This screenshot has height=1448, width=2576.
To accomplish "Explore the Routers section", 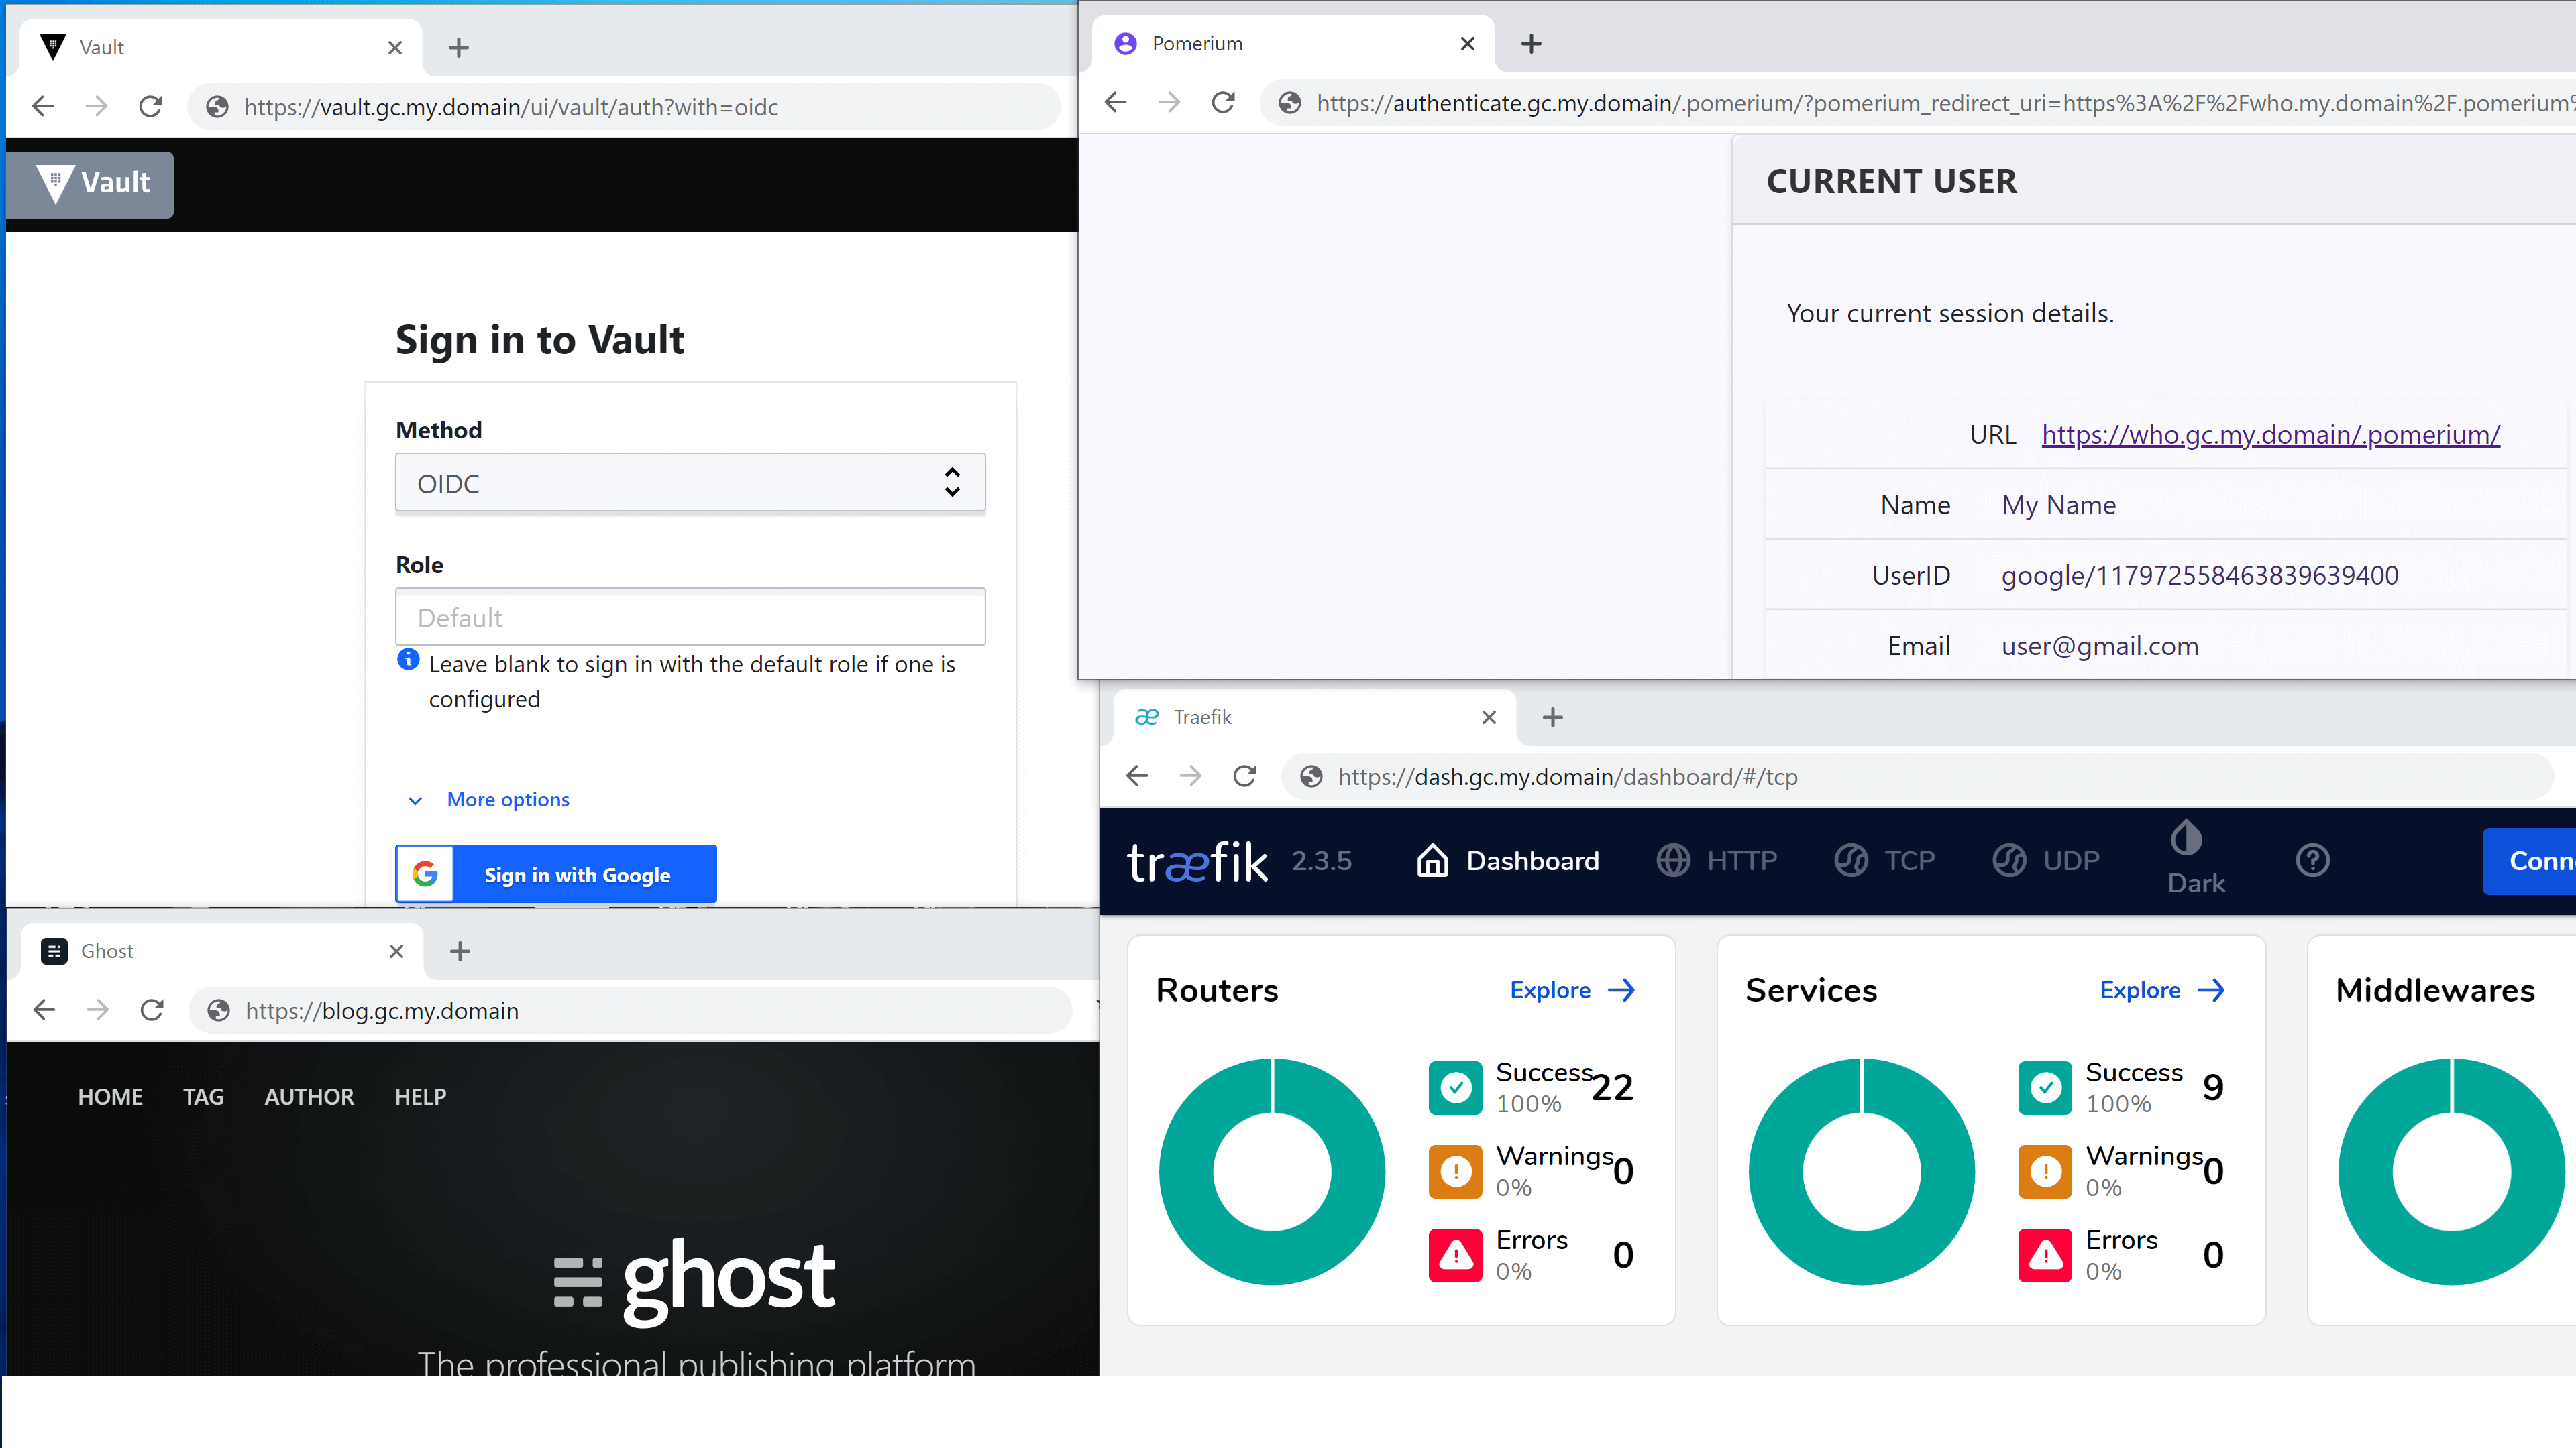I will [1572, 990].
